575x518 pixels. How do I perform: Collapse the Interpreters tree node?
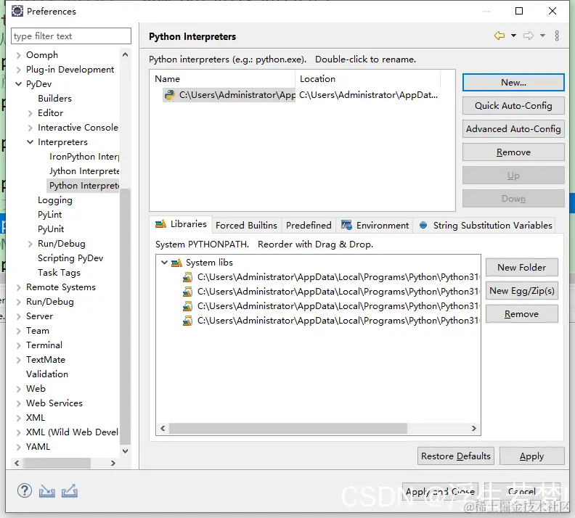tap(30, 142)
